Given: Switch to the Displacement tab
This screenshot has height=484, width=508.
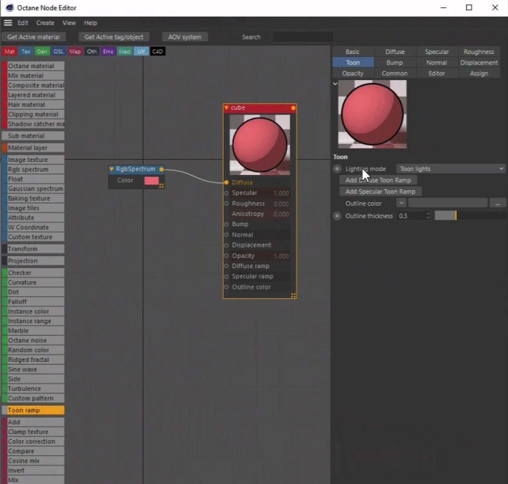Looking at the screenshot, I should coord(479,62).
